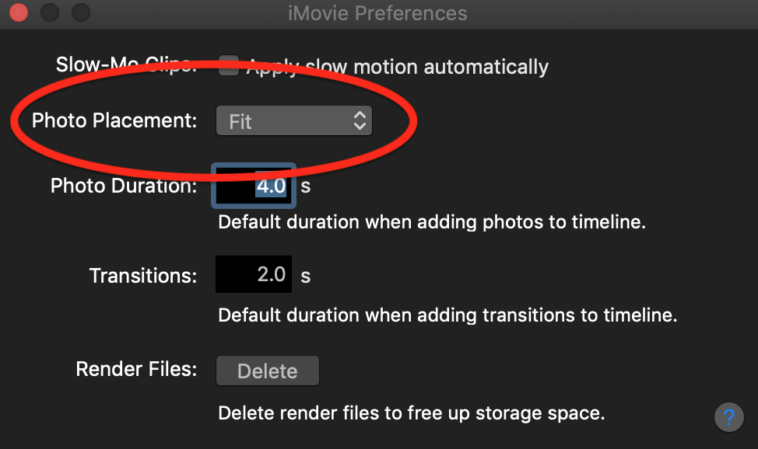758x449 pixels.
Task: Click the Transitions label
Action: tap(143, 275)
